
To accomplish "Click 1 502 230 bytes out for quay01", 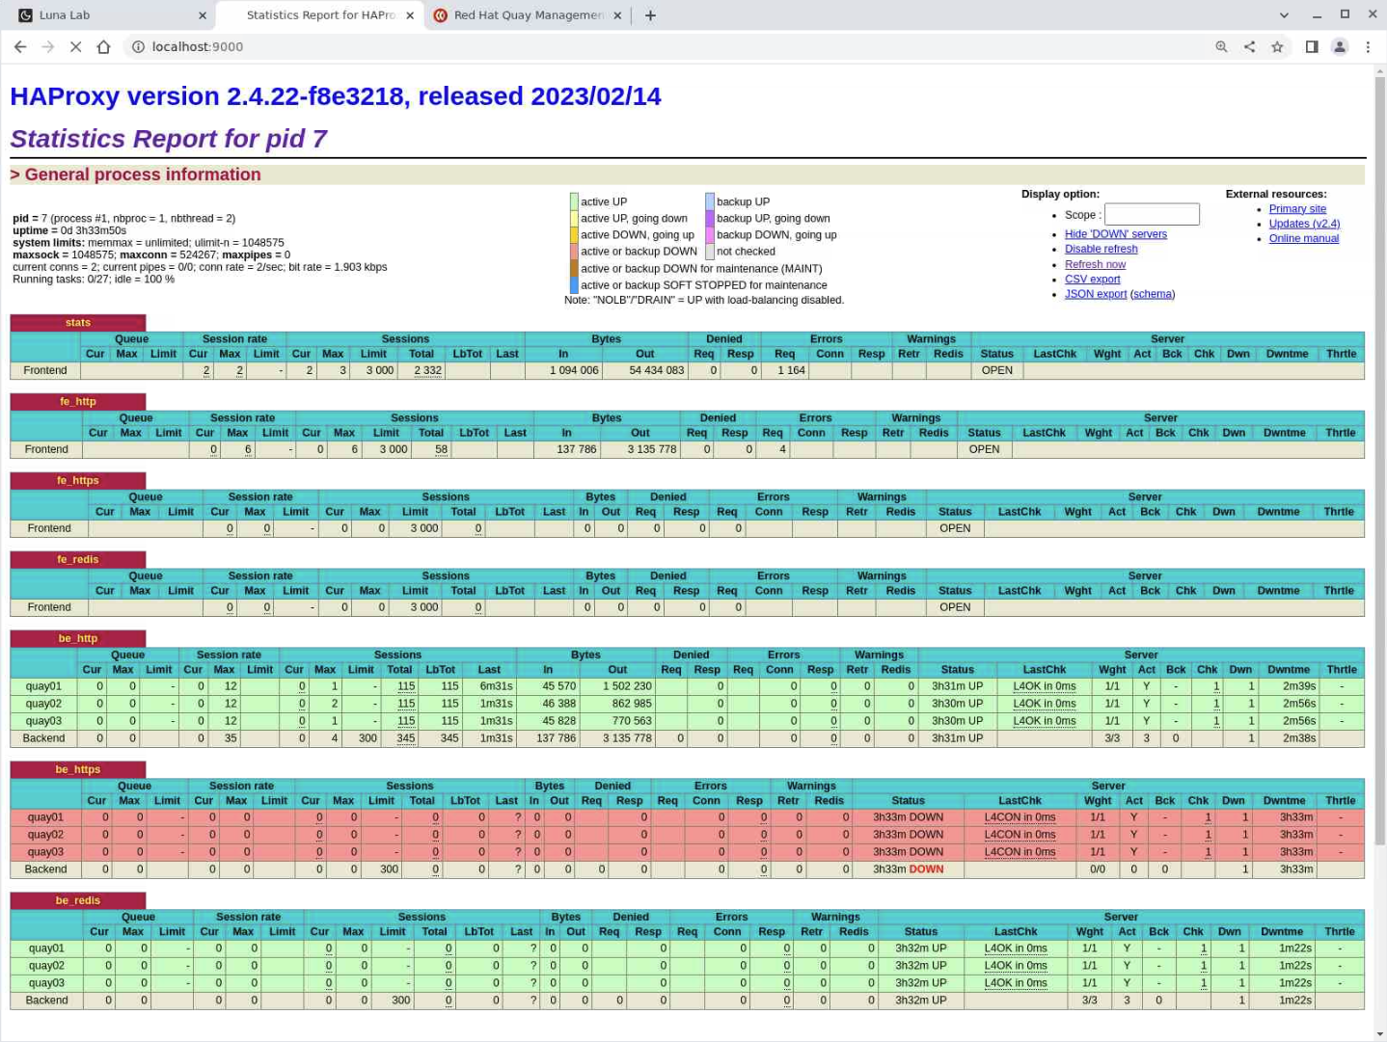I will 627,686.
